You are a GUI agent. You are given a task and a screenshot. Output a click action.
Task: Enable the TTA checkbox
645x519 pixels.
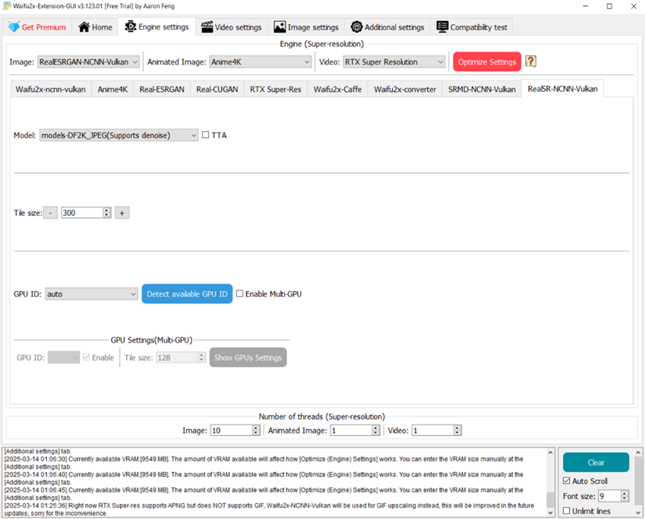pos(206,135)
